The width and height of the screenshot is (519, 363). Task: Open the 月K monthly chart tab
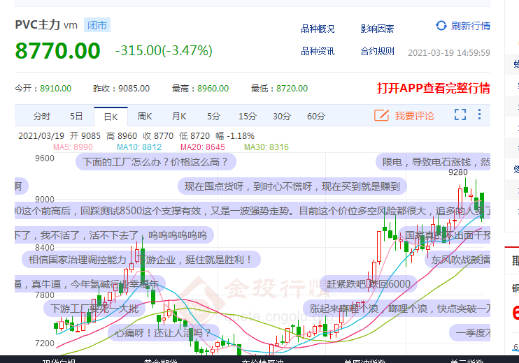(179, 117)
